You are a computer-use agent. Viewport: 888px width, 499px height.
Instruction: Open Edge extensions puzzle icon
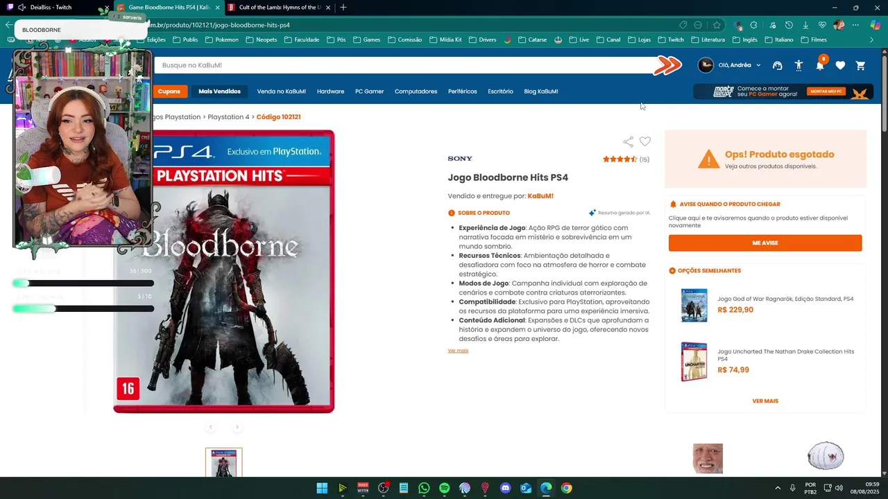(x=753, y=25)
